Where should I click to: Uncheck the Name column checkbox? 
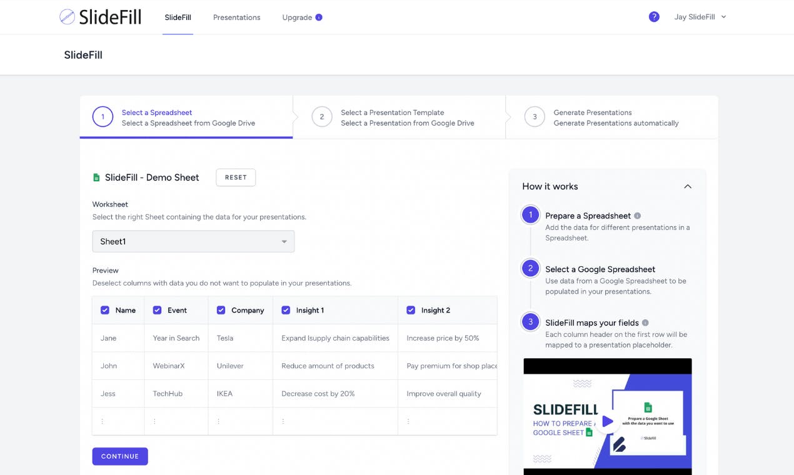point(105,310)
